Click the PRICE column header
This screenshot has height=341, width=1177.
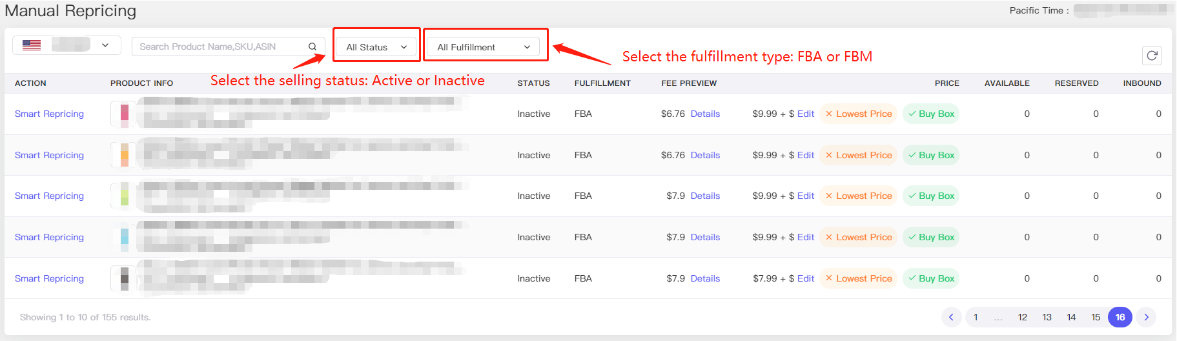coord(947,83)
